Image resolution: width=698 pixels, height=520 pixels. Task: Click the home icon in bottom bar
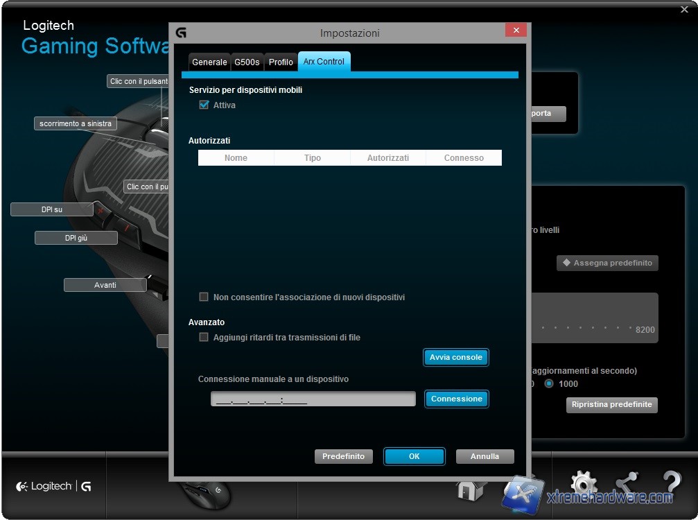(471, 489)
